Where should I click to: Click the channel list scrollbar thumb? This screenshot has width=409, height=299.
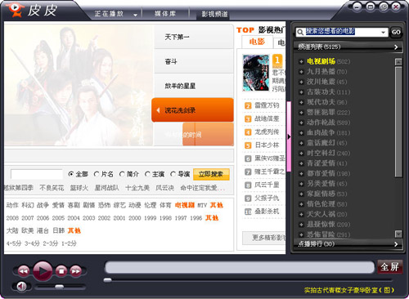click(398, 122)
